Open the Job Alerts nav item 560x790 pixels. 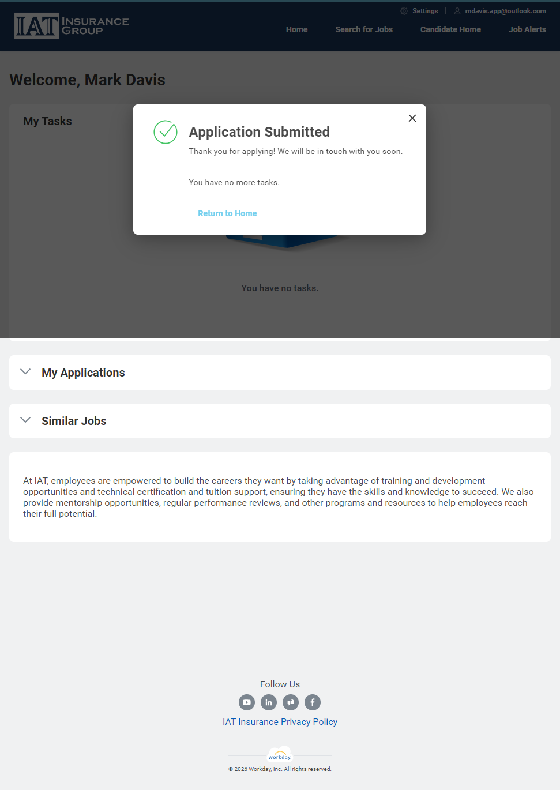click(x=527, y=29)
